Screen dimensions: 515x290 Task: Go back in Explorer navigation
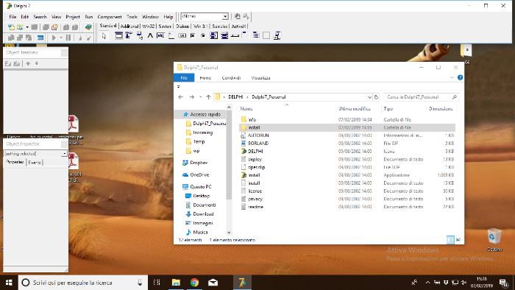[181, 97]
